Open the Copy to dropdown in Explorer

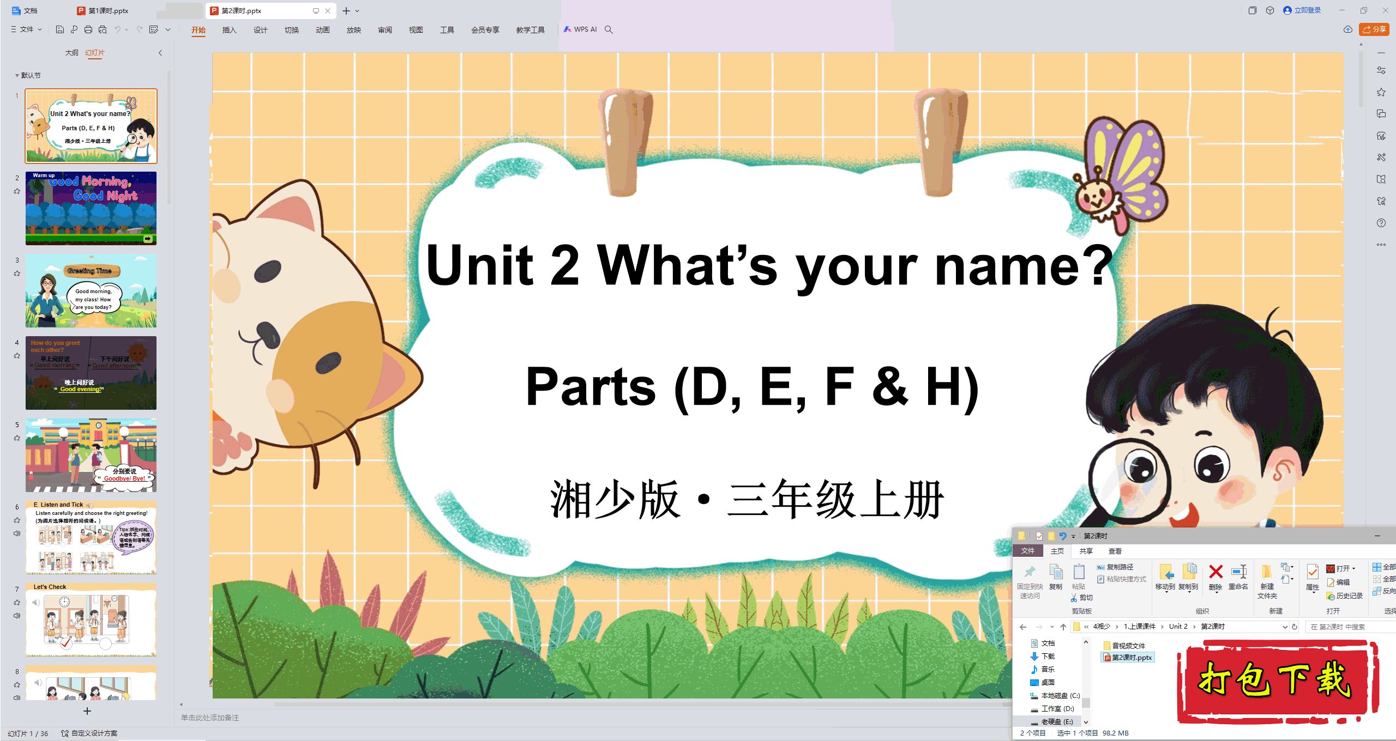pyautogui.click(x=1188, y=578)
